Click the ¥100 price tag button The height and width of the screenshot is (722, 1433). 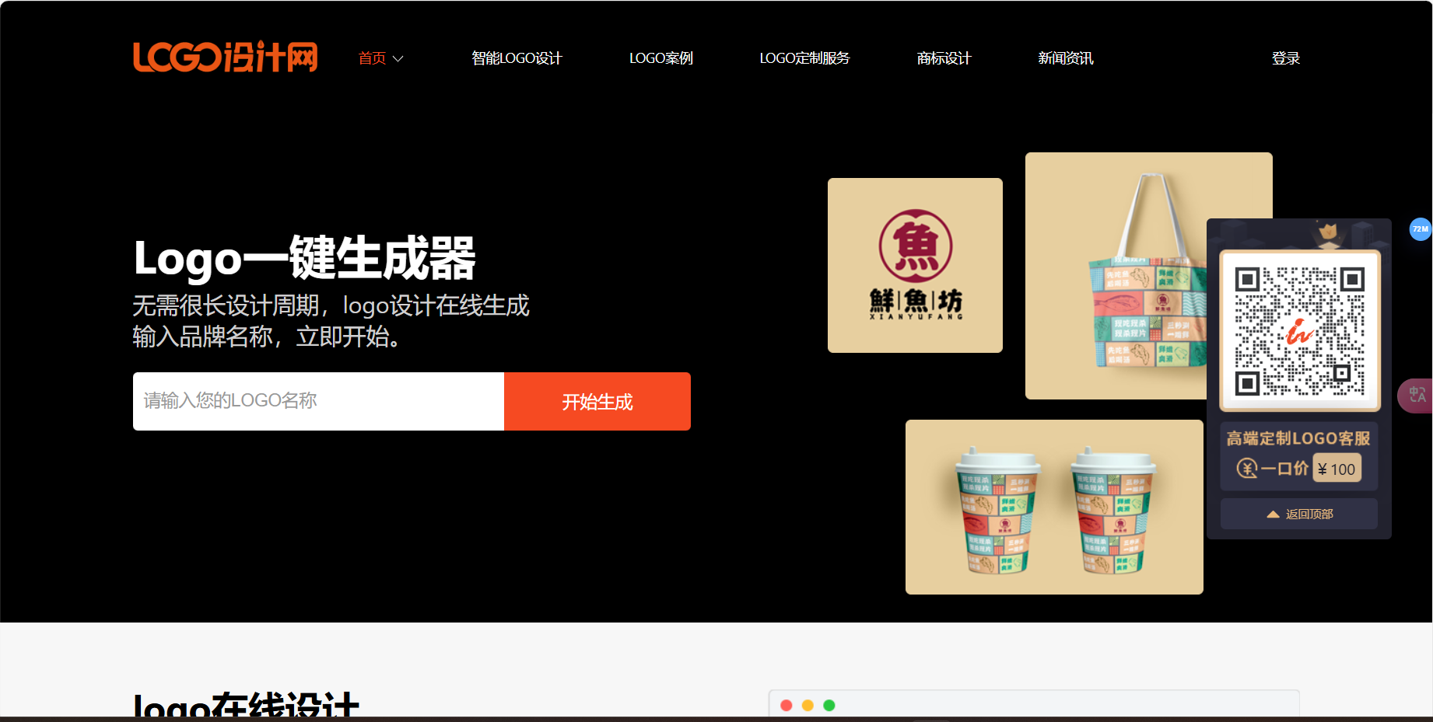1337,467
